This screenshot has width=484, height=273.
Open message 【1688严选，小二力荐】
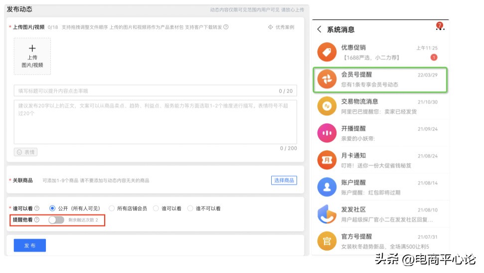tap(372, 58)
